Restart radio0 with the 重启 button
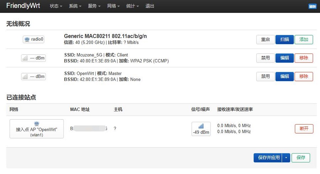320x174 pixels. [x=265, y=39]
